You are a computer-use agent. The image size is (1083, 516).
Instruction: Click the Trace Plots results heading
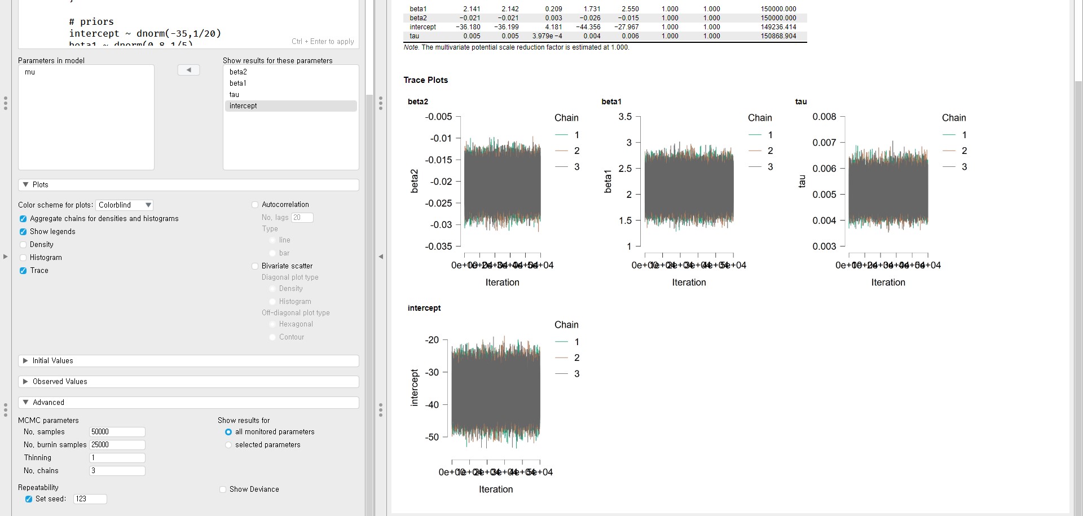point(425,80)
